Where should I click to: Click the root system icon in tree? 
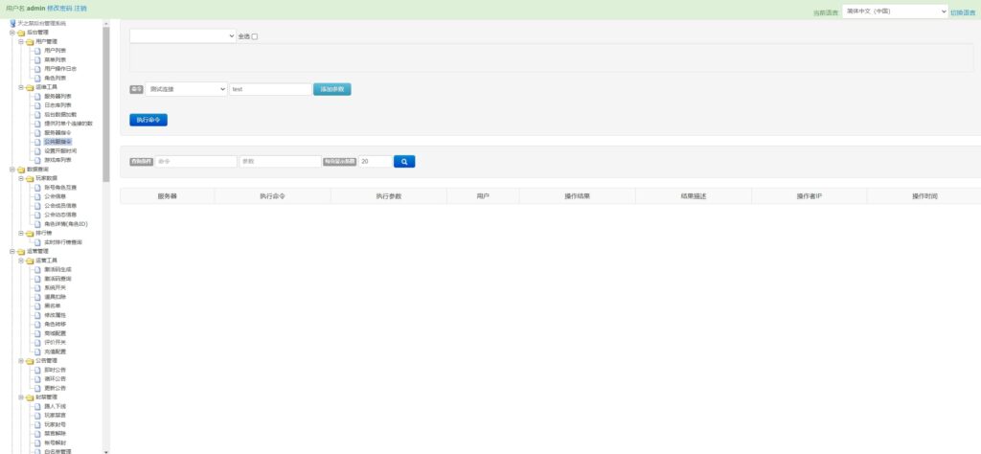pos(11,23)
